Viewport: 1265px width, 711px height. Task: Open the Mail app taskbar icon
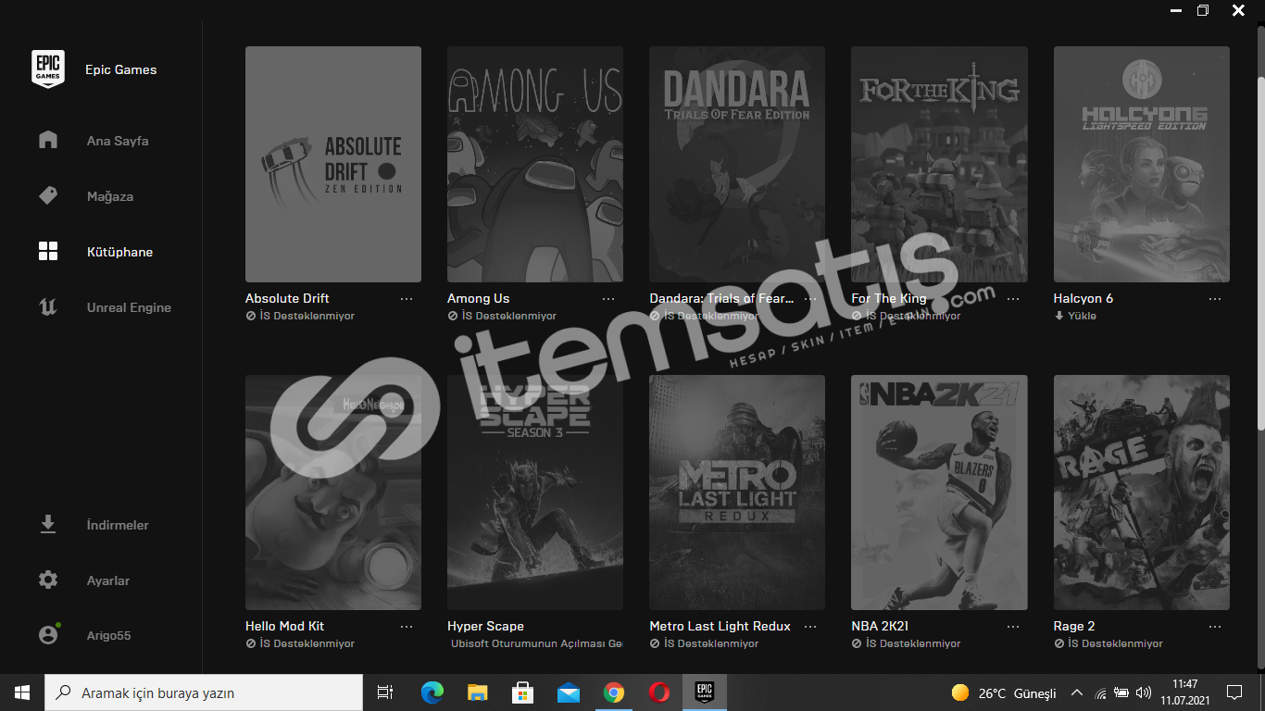pyautogui.click(x=568, y=692)
